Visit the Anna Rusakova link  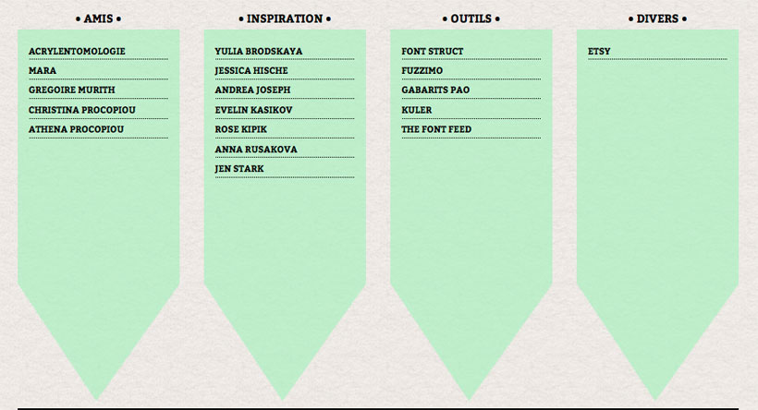click(x=256, y=150)
